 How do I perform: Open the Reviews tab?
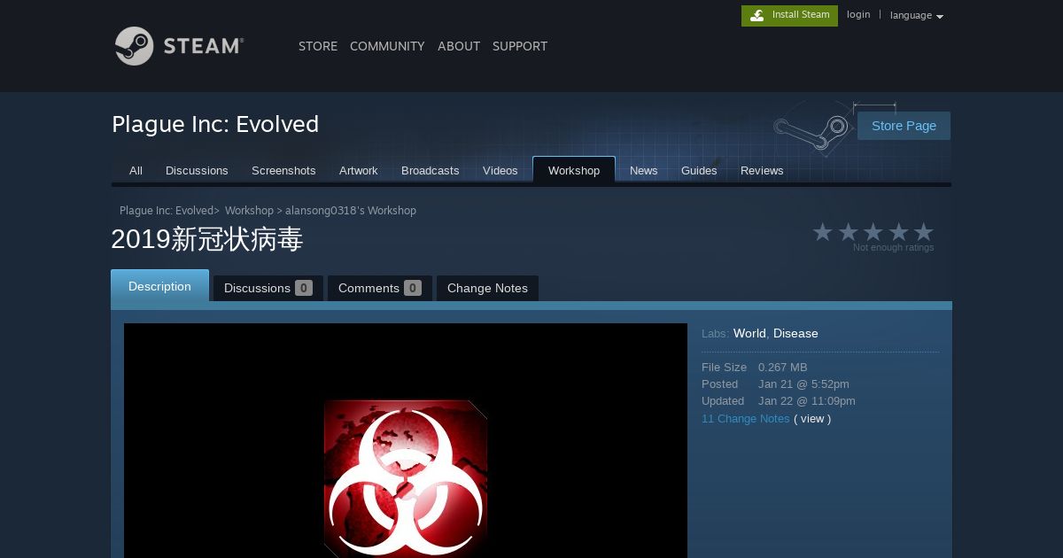point(762,170)
